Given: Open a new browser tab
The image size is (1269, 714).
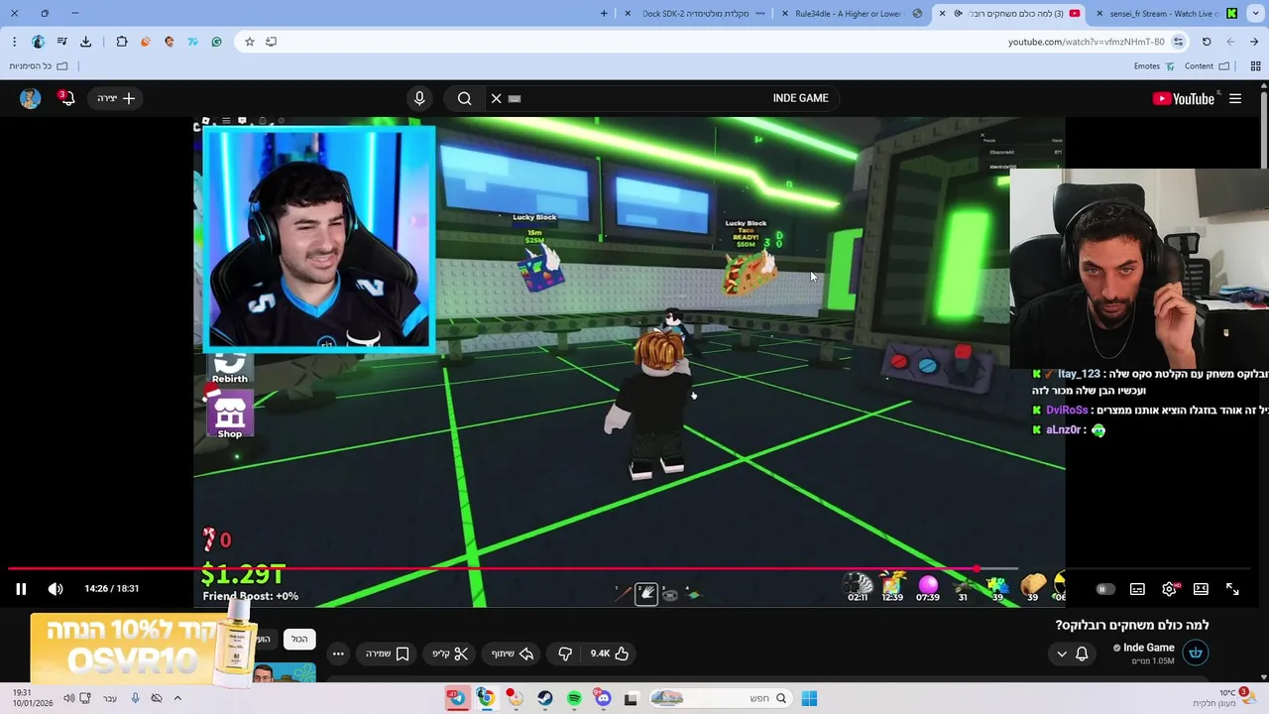Looking at the screenshot, I should coord(604,14).
